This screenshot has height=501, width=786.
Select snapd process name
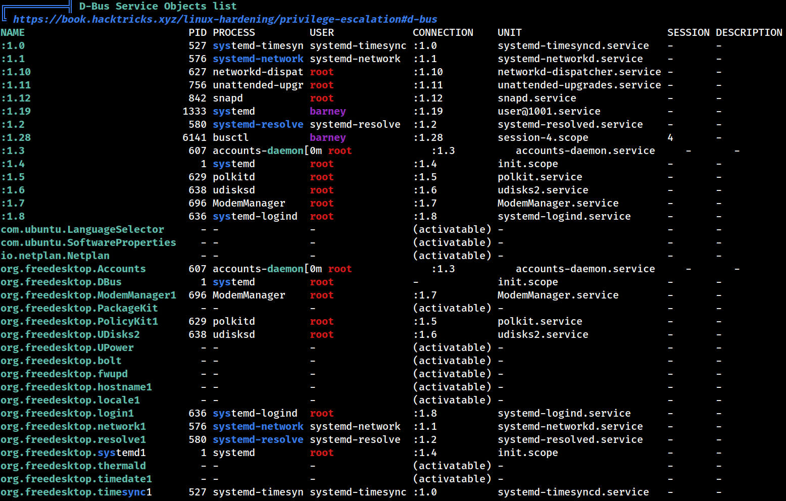click(228, 98)
